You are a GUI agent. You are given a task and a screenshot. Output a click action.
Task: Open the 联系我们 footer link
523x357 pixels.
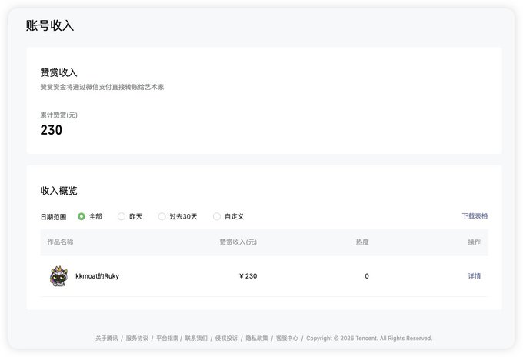point(196,339)
